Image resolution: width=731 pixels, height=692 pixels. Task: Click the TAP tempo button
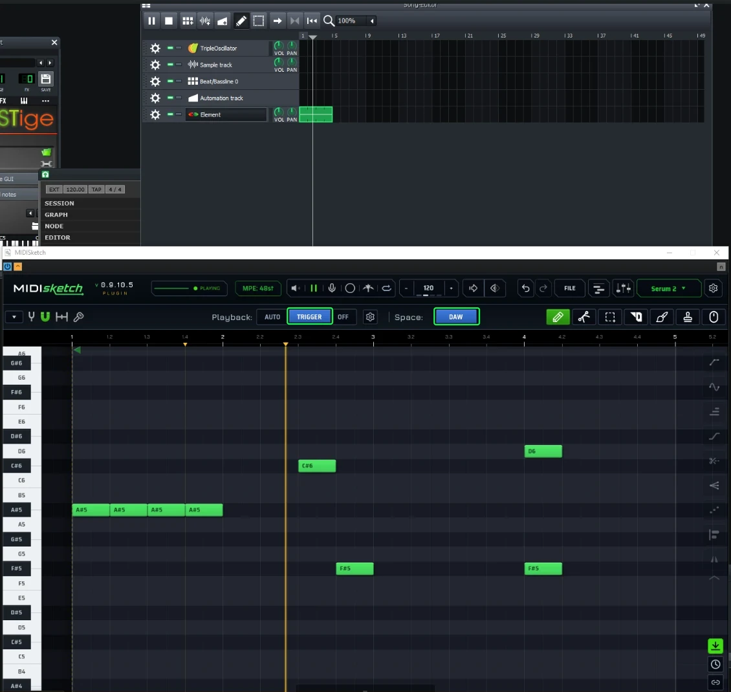(96, 189)
